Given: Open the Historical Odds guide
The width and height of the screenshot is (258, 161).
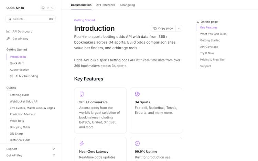Looking at the screenshot, I should pyautogui.click(x=20, y=140).
